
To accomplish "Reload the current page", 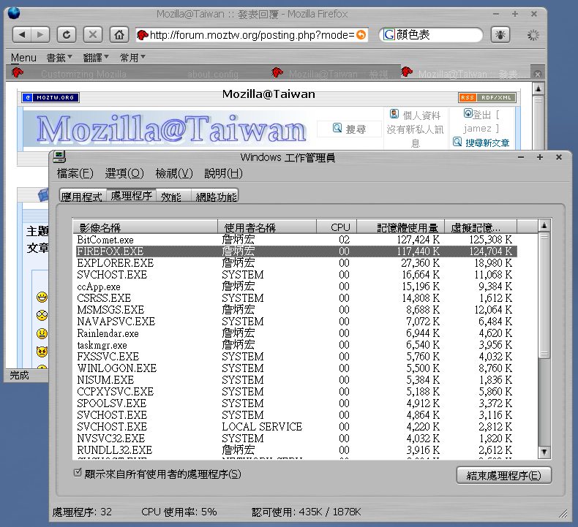I will pyautogui.click(x=67, y=34).
